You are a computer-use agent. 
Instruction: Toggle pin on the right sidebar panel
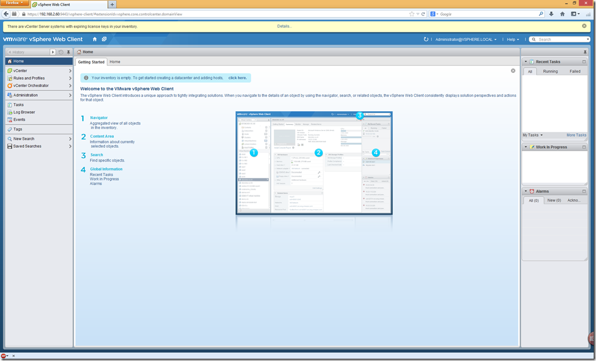pos(584,52)
